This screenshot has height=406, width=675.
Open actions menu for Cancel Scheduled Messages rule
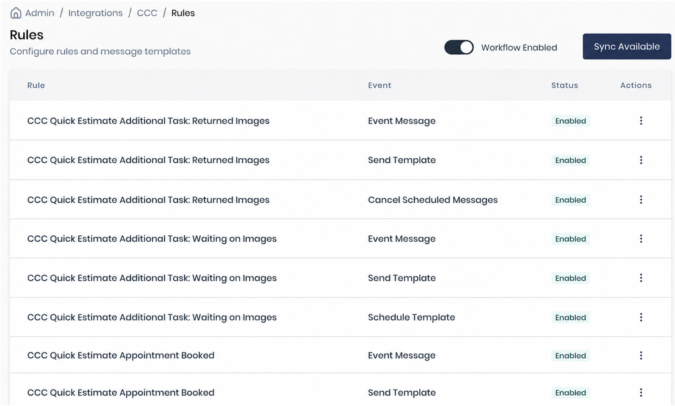[641, 200]
